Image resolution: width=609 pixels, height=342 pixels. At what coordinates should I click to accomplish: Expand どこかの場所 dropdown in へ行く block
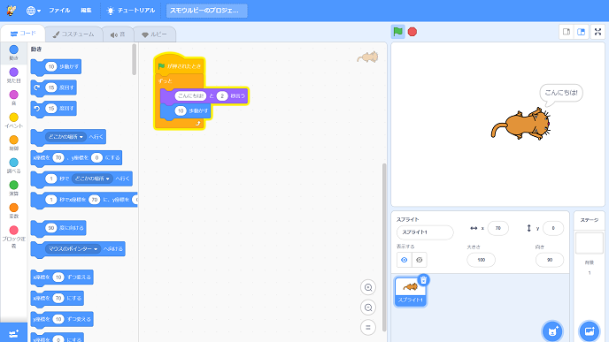click(66, 137)
